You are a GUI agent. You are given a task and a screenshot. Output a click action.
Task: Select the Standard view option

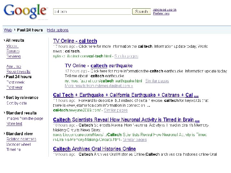click(19, 134)
